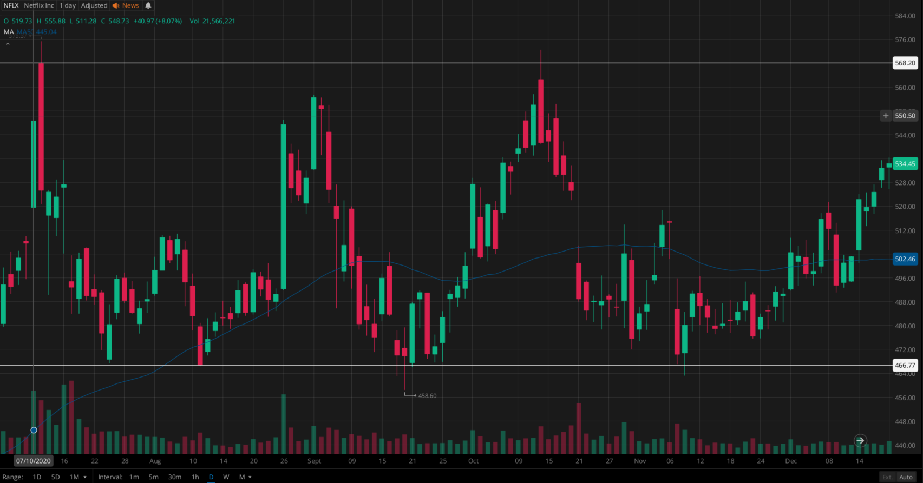The width and height of the screenshot is (923, 483).
Task: Open the 1M range dropdown
Action: [78, 477]
